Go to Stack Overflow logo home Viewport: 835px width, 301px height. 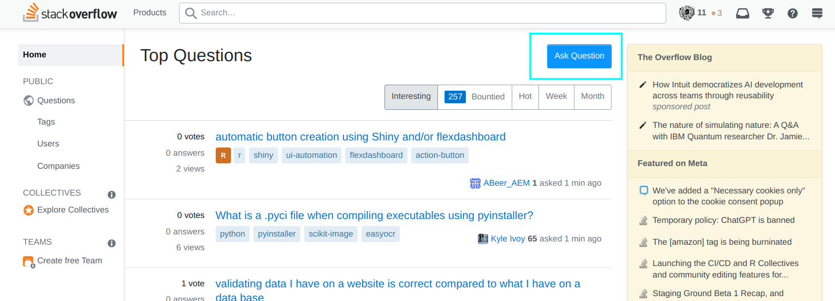click(70, 13)
